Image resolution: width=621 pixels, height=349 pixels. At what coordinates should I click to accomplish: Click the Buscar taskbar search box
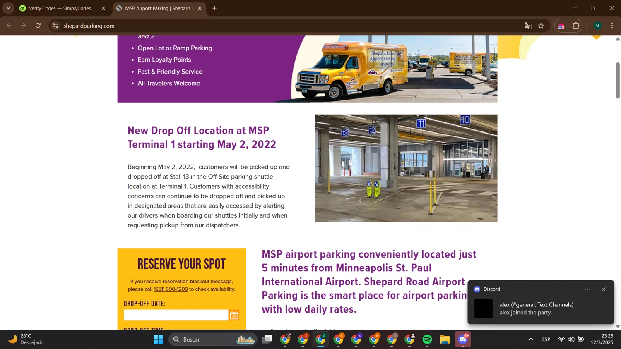[213, 339]
